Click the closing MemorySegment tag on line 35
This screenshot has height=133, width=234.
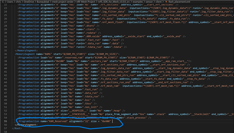coord(26,50)
